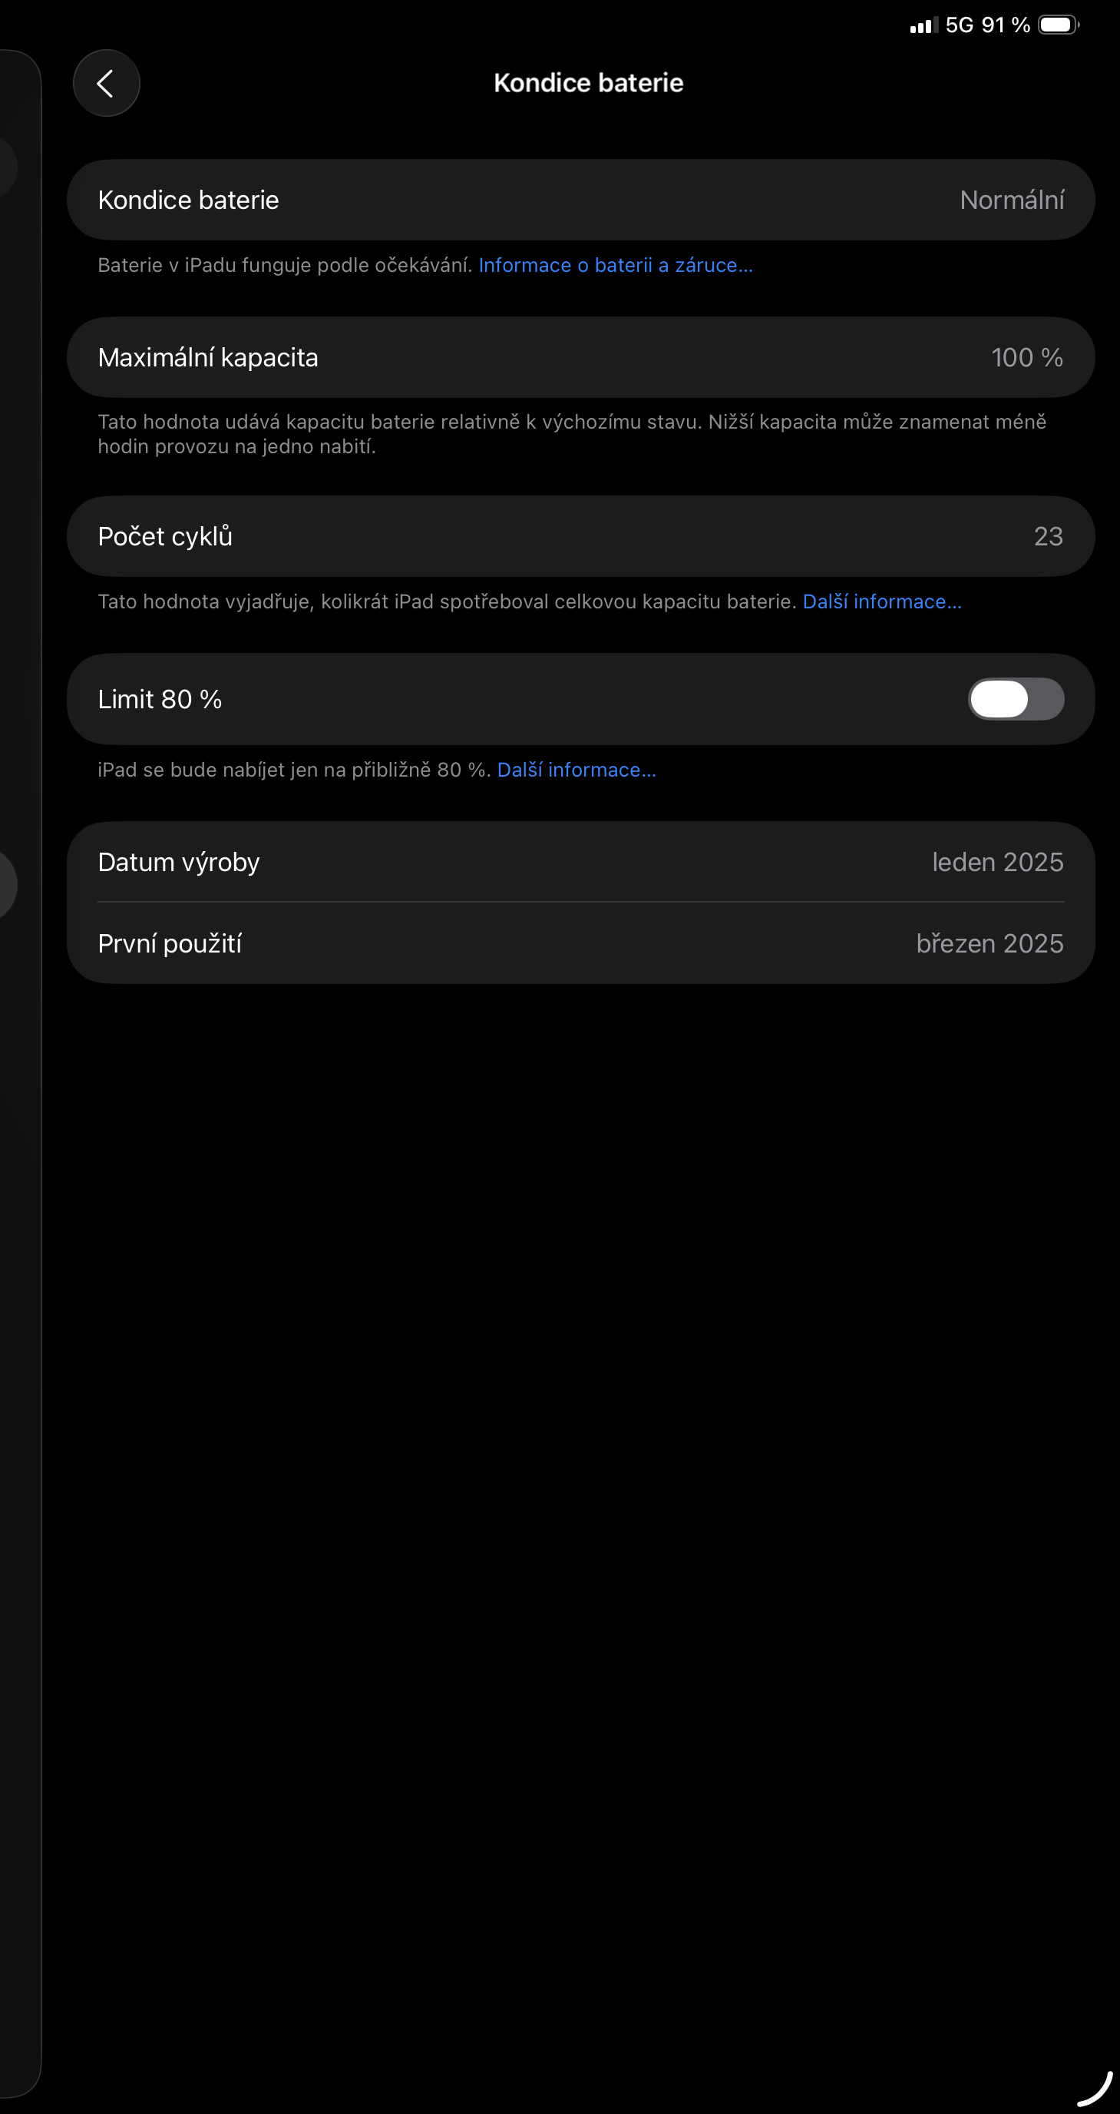1120x2114 pixels.
Task: Tap the Kondice baterie page title
Action: 588,83
